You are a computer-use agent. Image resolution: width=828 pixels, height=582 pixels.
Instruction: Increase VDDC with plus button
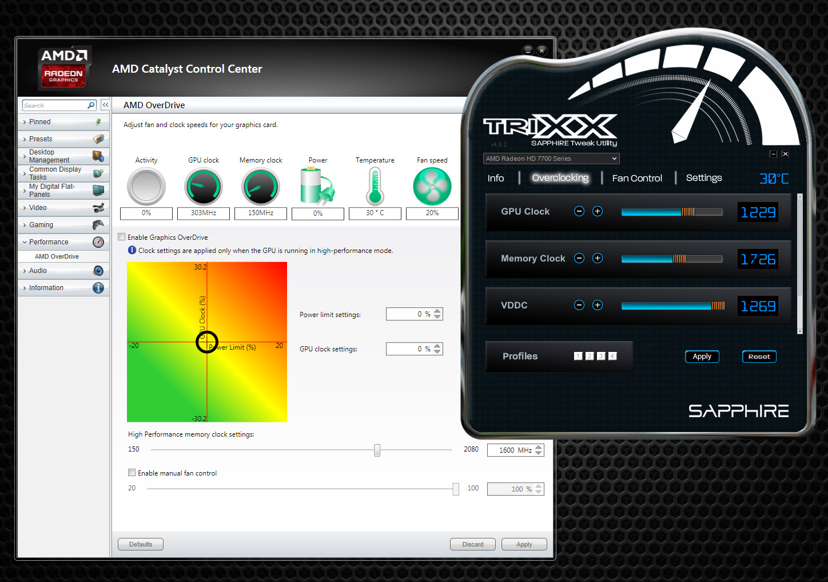click(x=598, y=305)
